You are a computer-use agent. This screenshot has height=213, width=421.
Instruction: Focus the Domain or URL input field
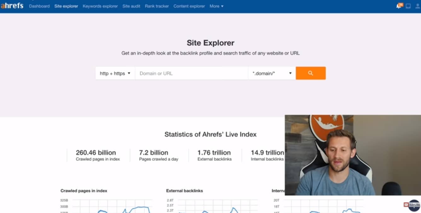tap(192, 73)
